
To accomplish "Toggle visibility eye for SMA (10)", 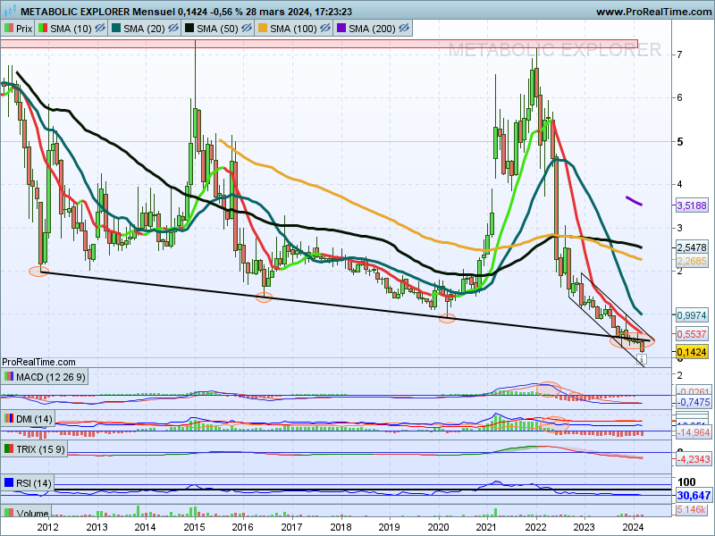I will pyautogui.click(x=100, y=29).
